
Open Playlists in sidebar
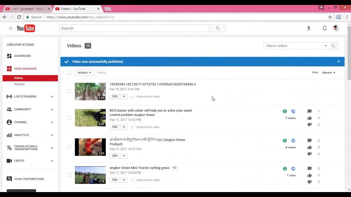(x=19, y=84)
